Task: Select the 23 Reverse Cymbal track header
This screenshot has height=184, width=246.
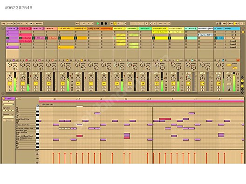Action: click(205, 29)
